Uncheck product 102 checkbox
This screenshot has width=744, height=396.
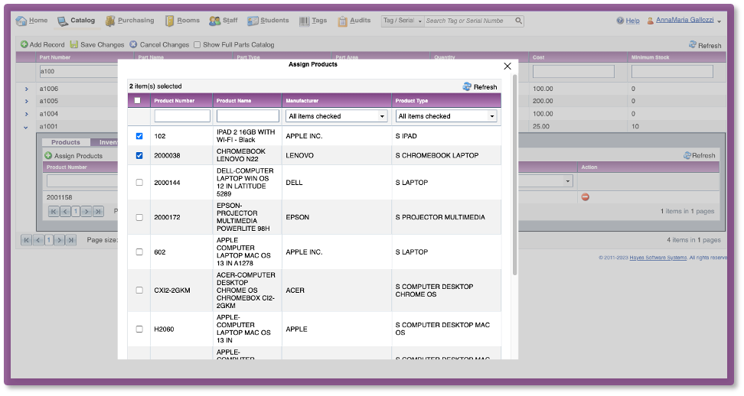point(139,136)
